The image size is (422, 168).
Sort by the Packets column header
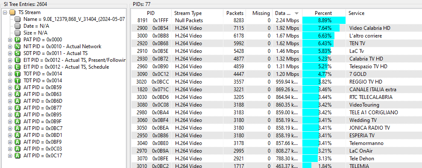[234, 13]
